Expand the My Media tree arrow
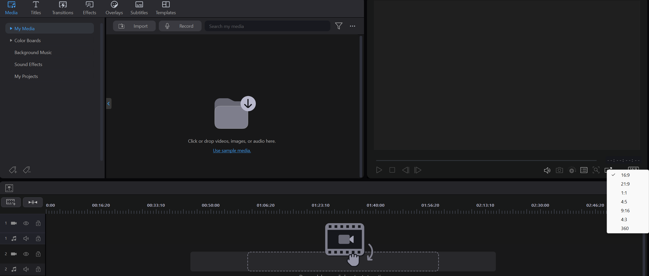 click(x=11, y=28)
